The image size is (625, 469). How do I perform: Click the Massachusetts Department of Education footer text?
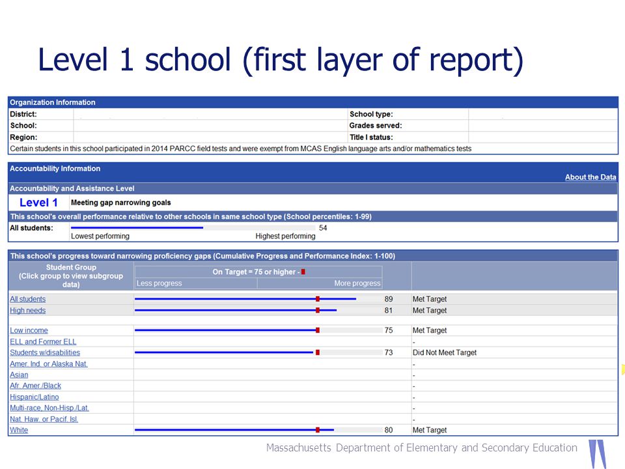pyautogui.click(x=422, y=448)
